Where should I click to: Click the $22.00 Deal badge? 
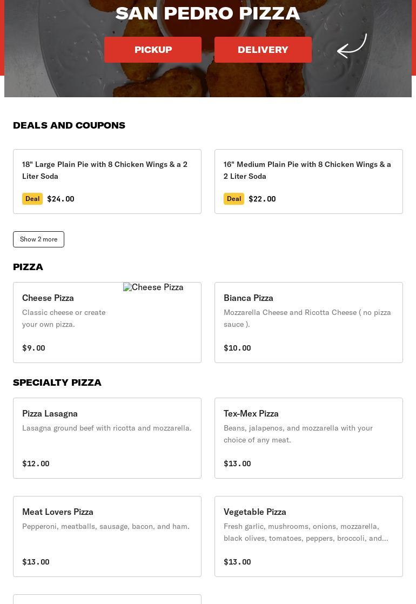click(x=234, y=199)
